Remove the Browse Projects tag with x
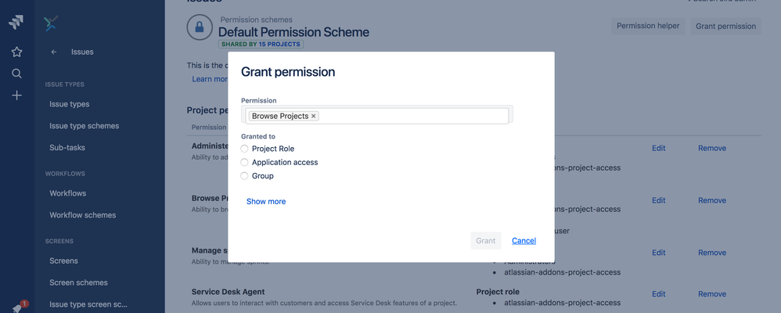781x313 pixels. tap(314, 116)
